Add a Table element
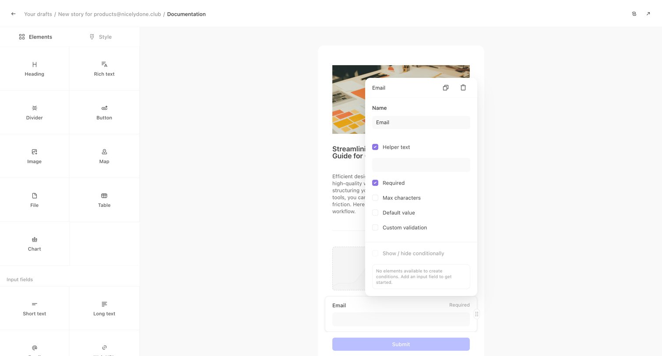Viewport: 662px width, 356px height. [104, 200]
